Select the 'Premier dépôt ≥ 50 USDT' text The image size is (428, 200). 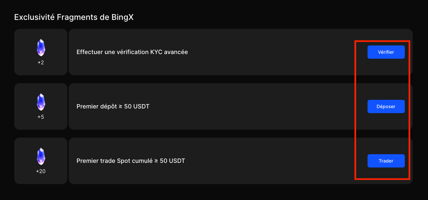click(x=113, y=106)
